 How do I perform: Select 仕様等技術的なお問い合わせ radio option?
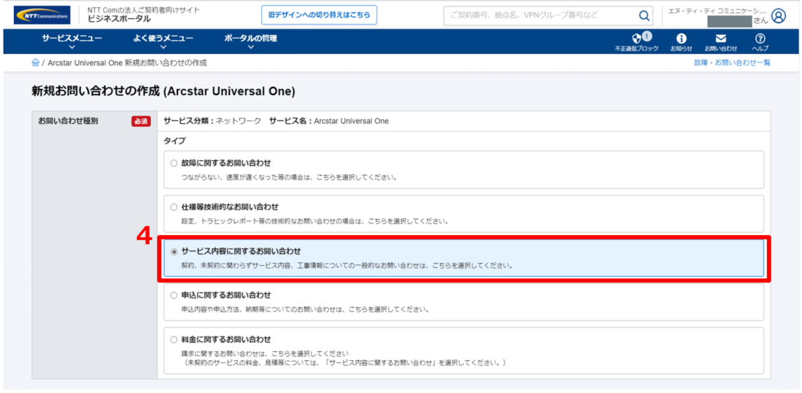coord(174,207)
